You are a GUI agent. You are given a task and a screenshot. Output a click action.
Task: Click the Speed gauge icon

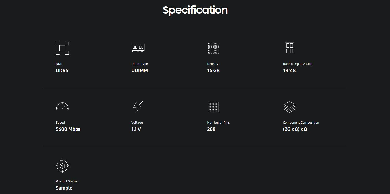tap(62, 106)
